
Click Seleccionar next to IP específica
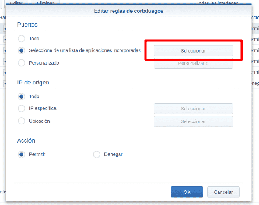[193, 109]
